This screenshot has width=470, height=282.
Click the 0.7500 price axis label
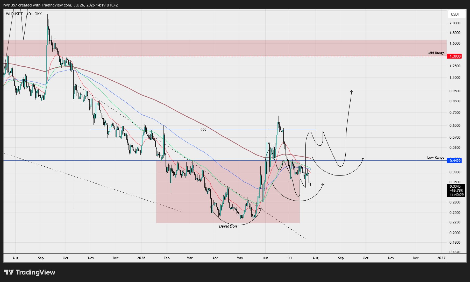click(x=455, y=112)
